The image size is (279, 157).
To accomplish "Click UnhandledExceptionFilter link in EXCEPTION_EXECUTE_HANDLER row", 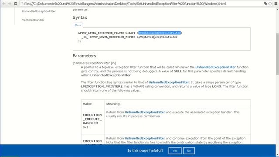I will (x=145, y=112).
